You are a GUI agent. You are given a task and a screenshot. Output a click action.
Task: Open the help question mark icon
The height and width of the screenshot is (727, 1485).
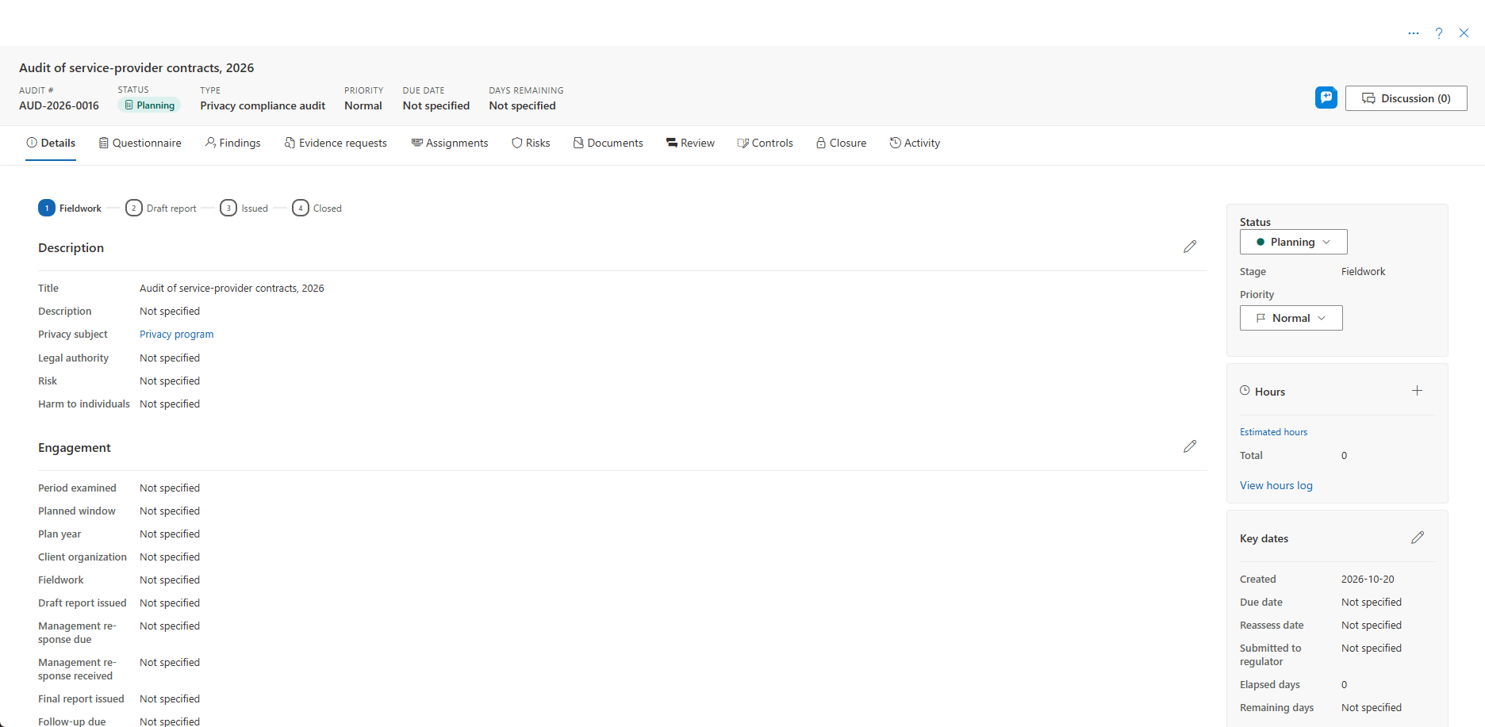1439,33
